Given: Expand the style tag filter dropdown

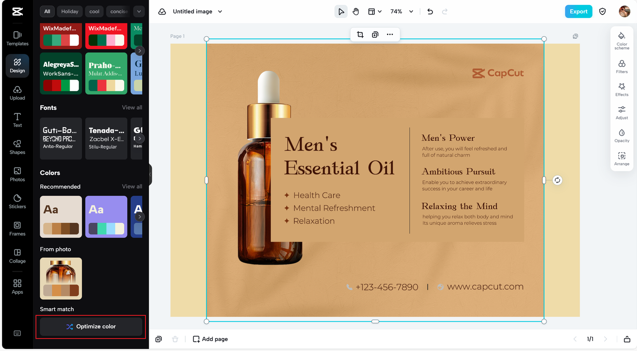Looking at the screenshot, I should (x=139, y=11).
